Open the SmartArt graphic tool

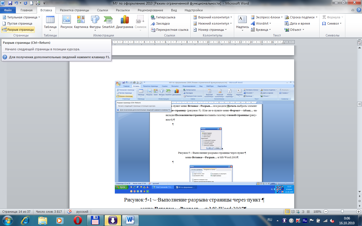[x=108, y=22]
